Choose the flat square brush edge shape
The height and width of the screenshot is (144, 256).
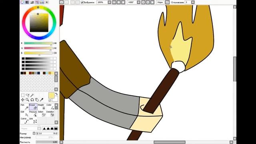(x=56, y=128)
